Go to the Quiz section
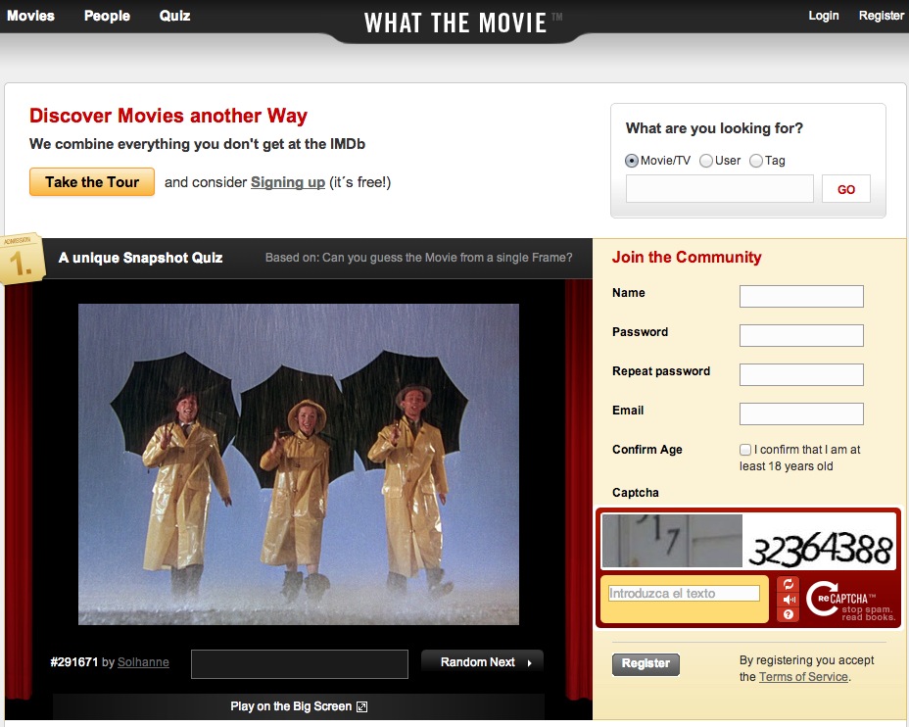This screenshot has height=727, width=909. point(175,16)
